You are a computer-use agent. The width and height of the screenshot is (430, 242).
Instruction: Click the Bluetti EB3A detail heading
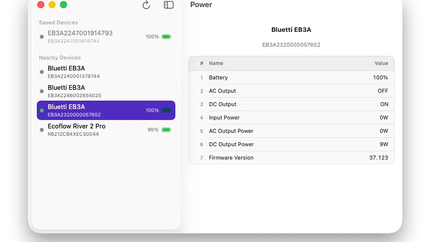click(291, 29)
